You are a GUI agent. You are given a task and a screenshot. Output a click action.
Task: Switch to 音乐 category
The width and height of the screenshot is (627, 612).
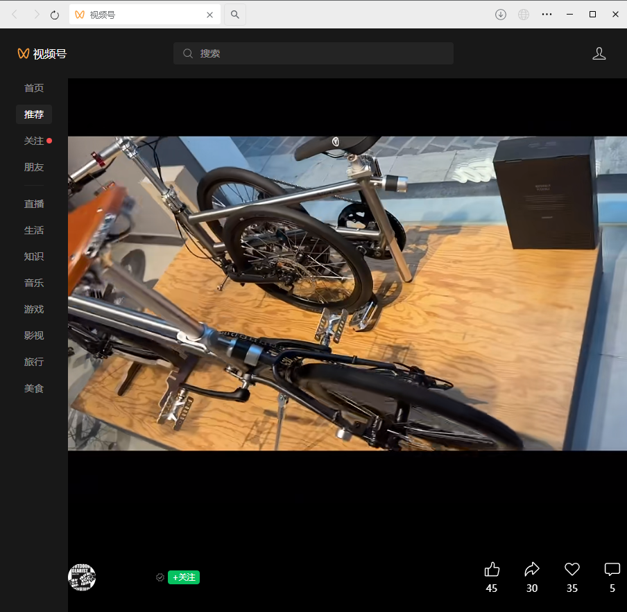(x=34, y=283)
